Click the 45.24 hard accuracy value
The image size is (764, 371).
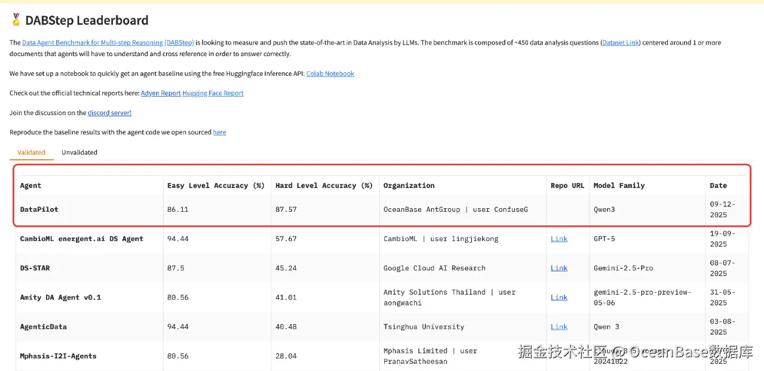[286, 268]
